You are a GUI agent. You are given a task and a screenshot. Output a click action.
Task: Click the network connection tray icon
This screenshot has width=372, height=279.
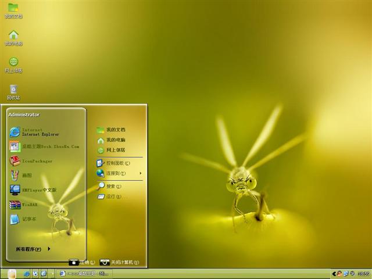(346, 274)
